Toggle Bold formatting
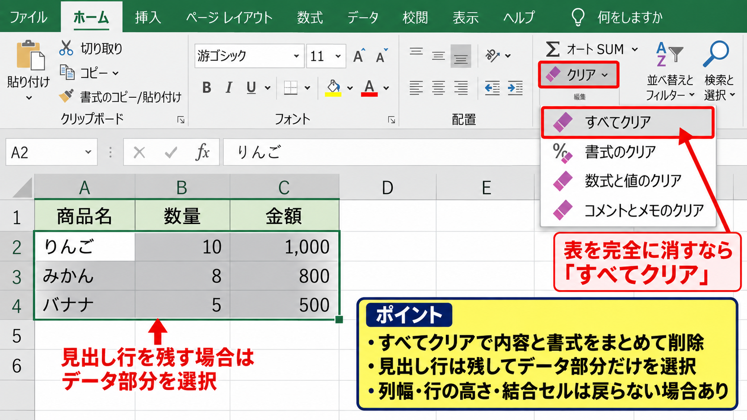This screenshot has width=747, height=420. tap(206, 87)
